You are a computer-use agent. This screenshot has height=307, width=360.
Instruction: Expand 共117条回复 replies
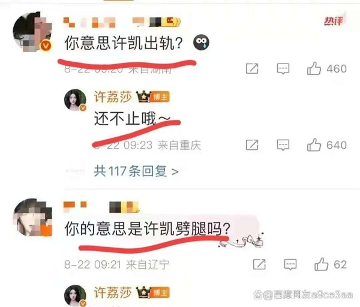(136, 171)
